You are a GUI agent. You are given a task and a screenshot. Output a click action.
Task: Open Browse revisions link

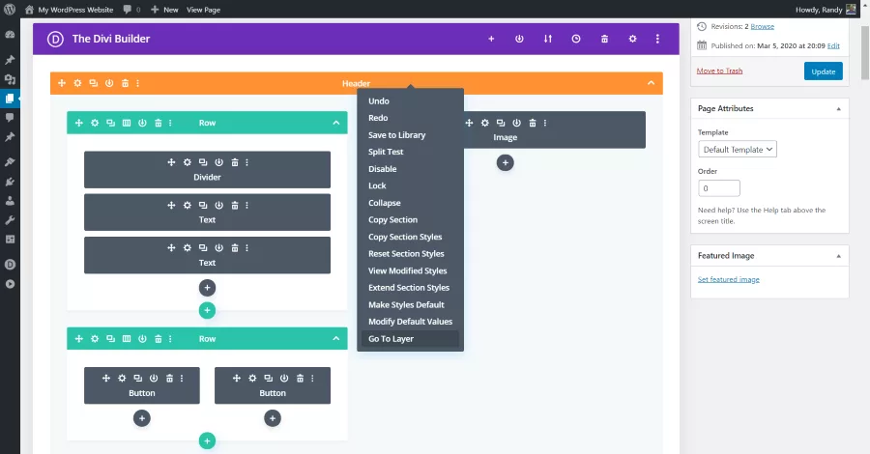coord(763,27)
